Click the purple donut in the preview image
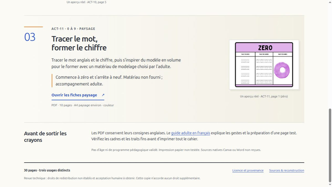This screenshot has width=332, height=187. (282, 70)
